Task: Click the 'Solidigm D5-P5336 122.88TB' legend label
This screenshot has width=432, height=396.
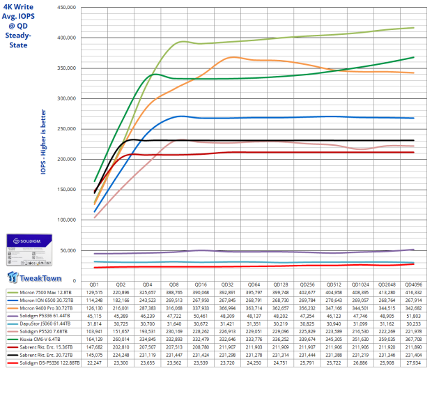Action: pos(49,363)
